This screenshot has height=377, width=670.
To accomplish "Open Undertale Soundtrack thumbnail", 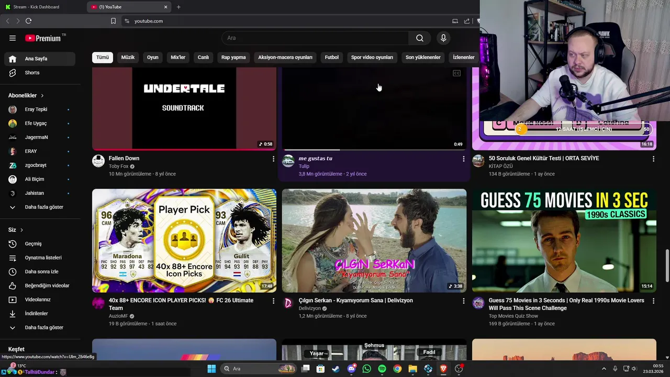I will point(184,108).
